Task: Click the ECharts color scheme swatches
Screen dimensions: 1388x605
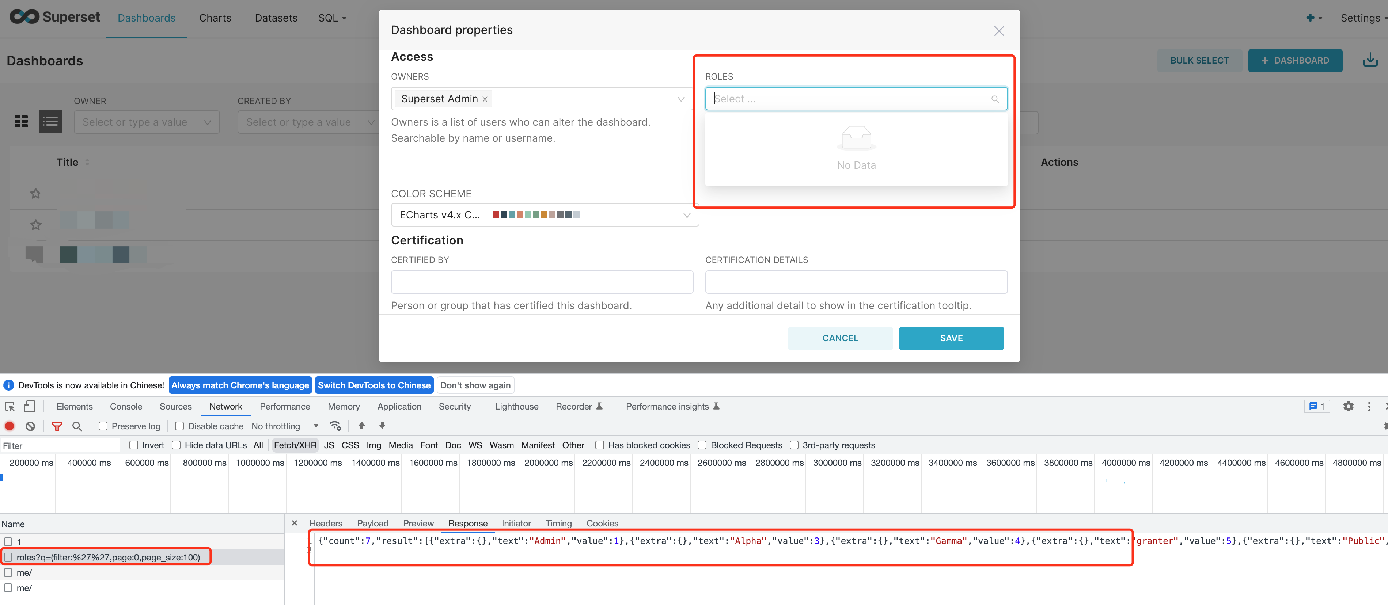Action: 536,214
